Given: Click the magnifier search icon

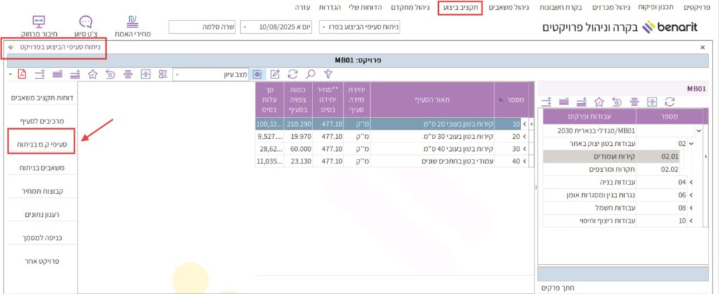Looking at the screenshot, I should tap(310, 74).
